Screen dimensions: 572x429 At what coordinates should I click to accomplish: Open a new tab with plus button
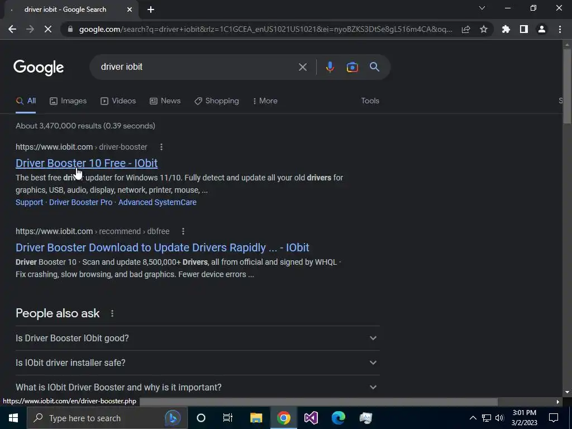coord(151,9)
